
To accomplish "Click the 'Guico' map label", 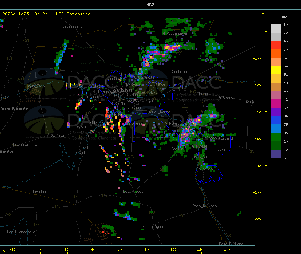I will coord(204,94).
